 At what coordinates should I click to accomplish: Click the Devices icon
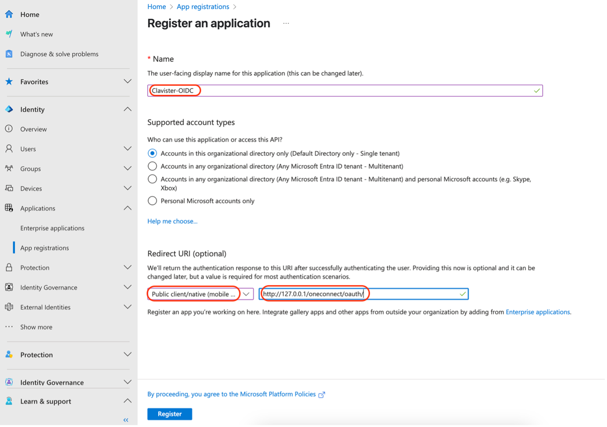9,188
